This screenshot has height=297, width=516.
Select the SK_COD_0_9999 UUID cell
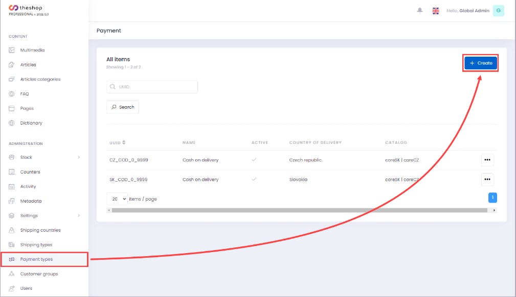[x=128, y=180]
